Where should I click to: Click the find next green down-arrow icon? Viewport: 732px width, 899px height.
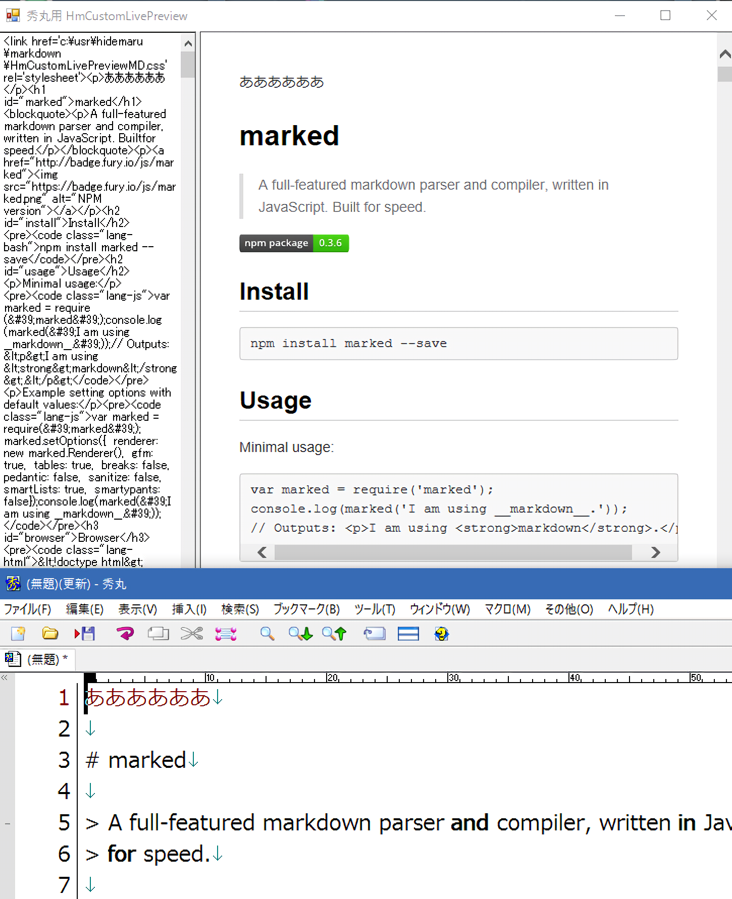tap(300, 634)
